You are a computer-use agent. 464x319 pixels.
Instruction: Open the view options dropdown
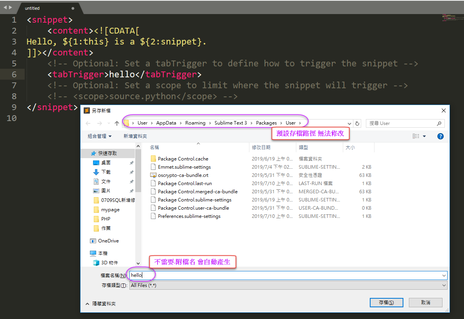425,136
